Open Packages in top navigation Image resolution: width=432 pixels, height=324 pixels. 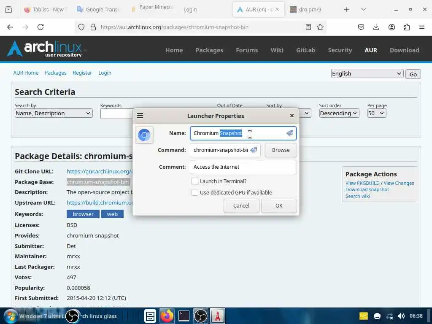[x=209, y=50]
